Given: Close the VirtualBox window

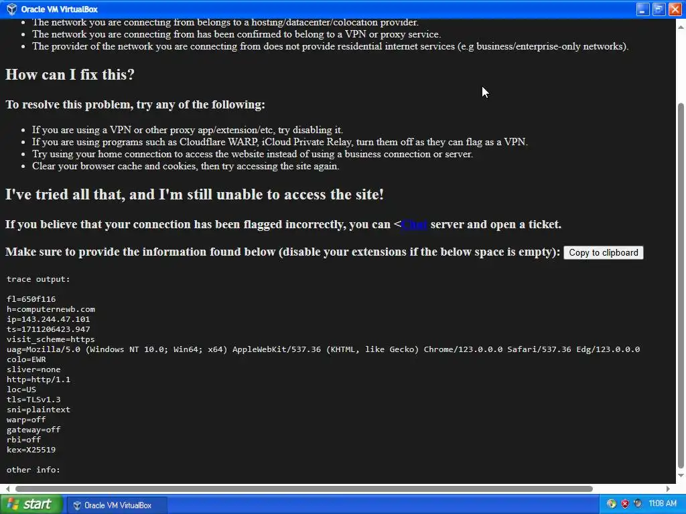Looking at the screenshot, I should (x=675, y=9).
